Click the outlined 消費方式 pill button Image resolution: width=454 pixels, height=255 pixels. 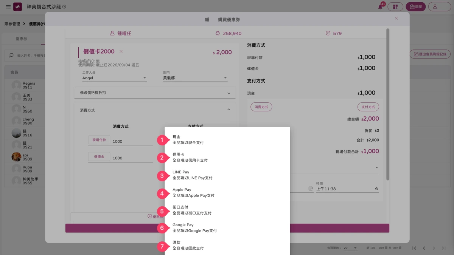coord(261,107)
